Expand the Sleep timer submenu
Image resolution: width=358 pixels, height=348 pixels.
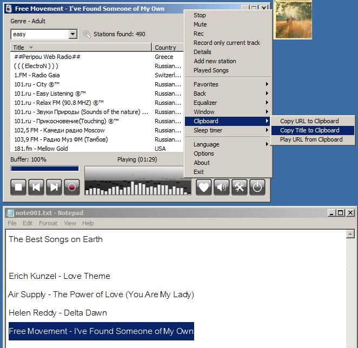pos(228,130)
